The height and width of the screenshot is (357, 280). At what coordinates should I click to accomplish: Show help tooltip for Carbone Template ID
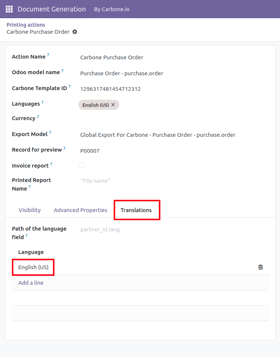[x=70, y=86]
